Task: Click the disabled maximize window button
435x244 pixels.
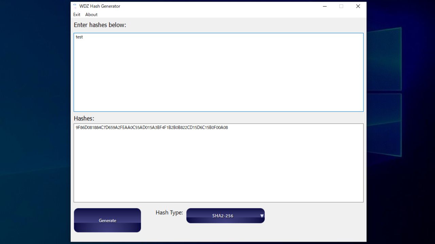Action: [x=341, y=6]
